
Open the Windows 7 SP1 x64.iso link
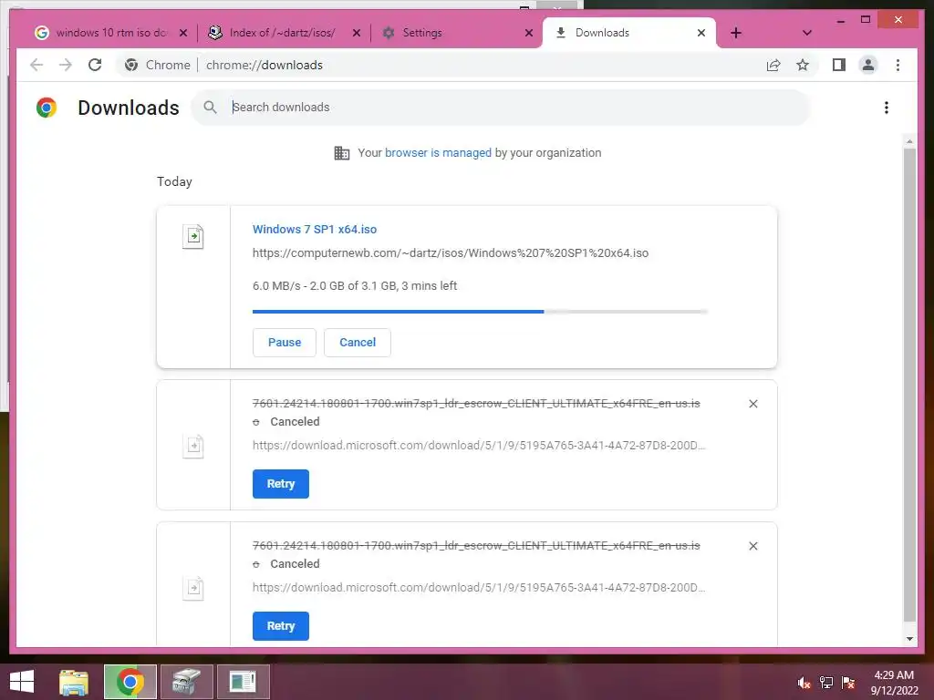(315, 229)
